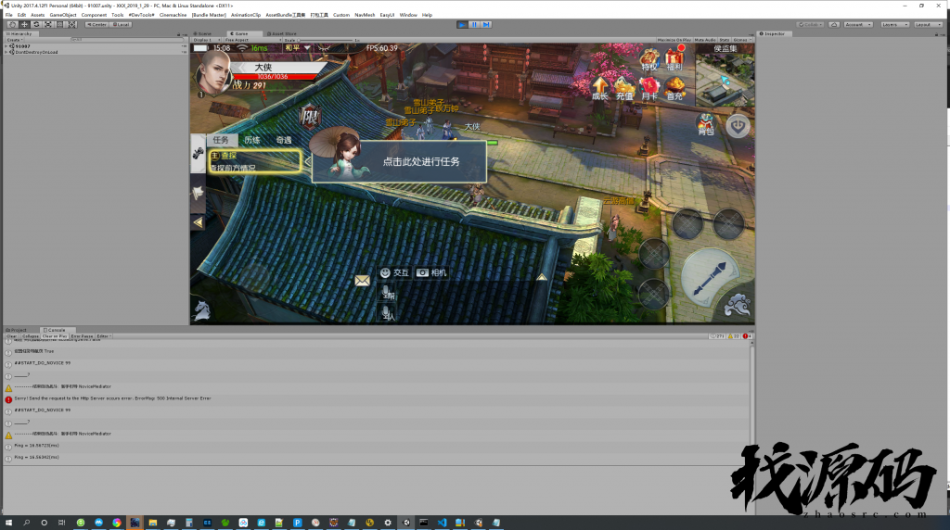This screenshot has width=950, height=530.
Task: Open the Display 1 dropdown
Action: (x=207, y=40)
